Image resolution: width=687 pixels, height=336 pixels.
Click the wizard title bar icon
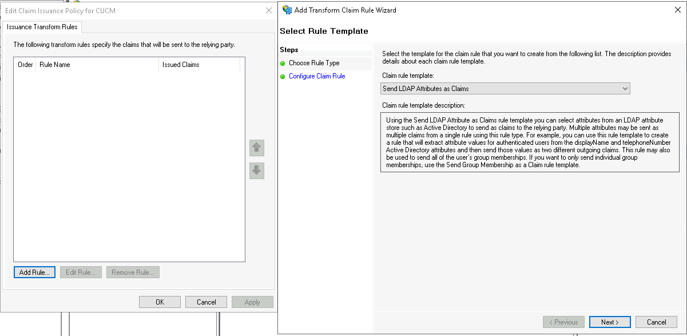pos(287,10)
